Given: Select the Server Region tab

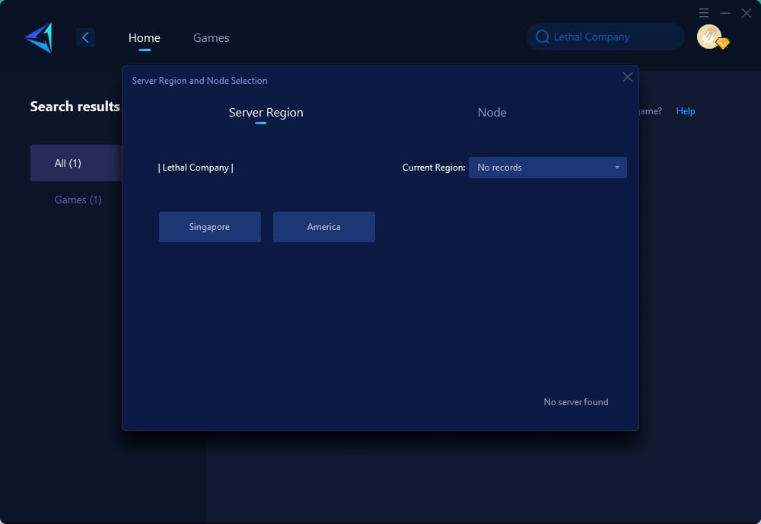Looking at the screenshot, I should (266, 113).
